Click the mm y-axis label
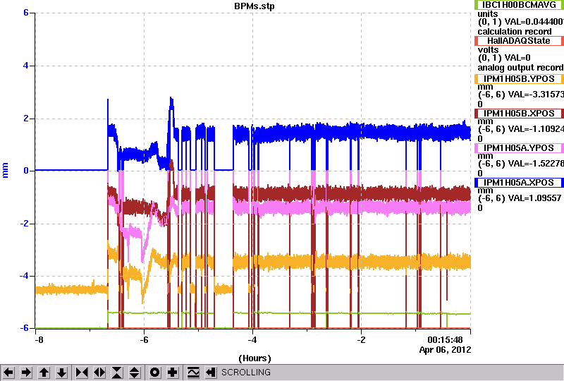 (x=5, y=170)
